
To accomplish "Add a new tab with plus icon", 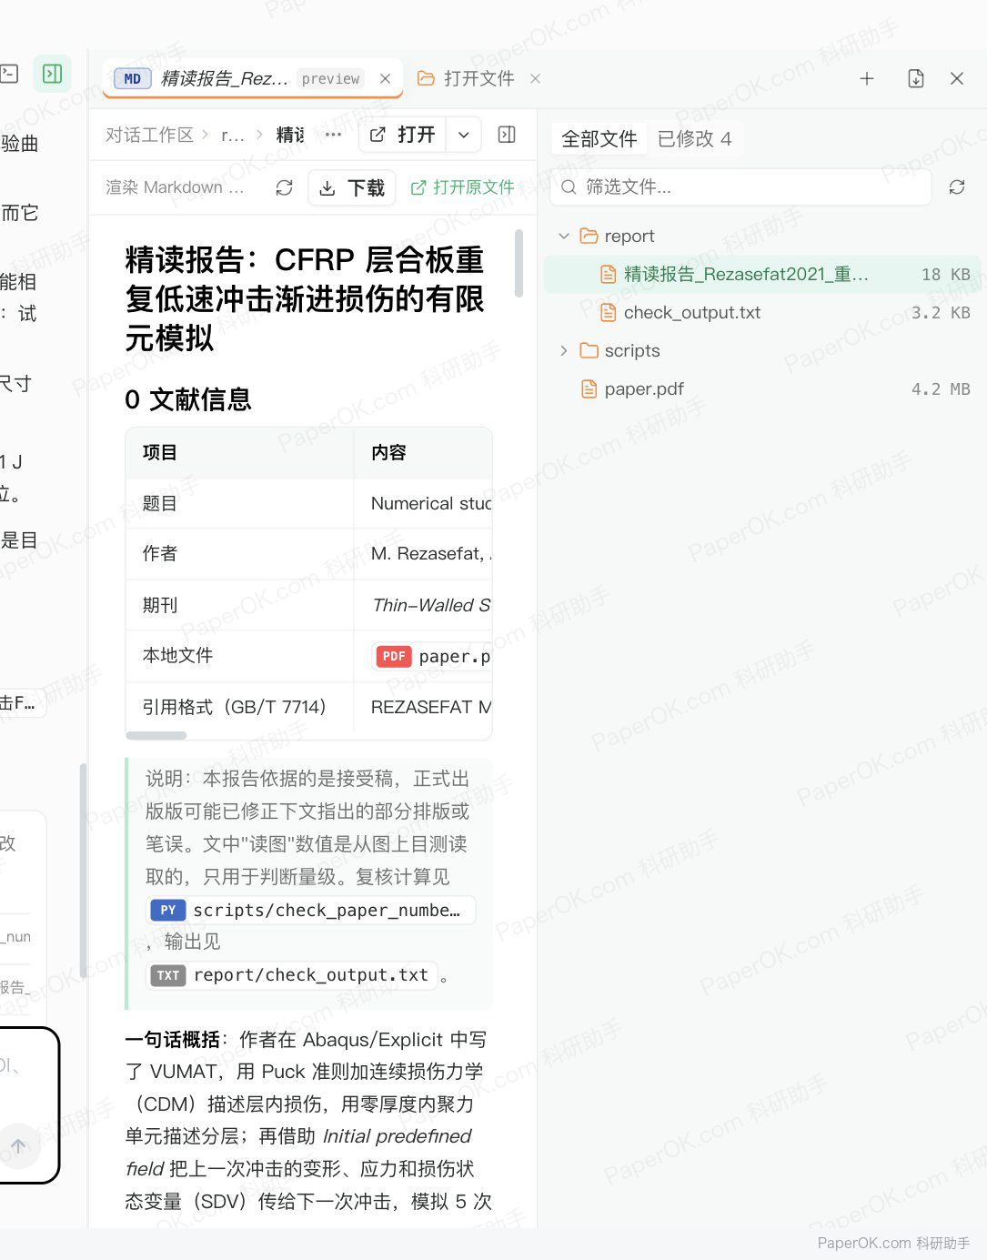I will 867,78.
